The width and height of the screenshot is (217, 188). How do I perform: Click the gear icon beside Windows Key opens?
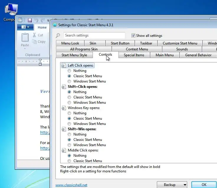64,108
